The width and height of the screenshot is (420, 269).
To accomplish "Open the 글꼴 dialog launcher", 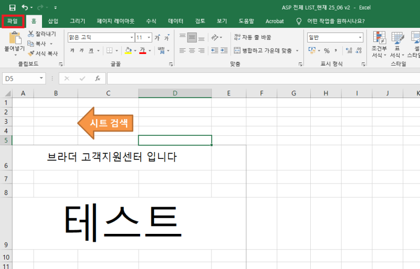I will tap(171, 64).
